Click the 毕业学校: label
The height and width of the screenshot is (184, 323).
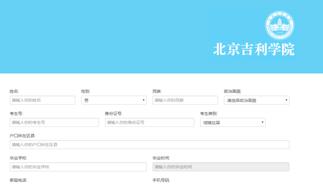pyautogui.click(x=18, y=158)
